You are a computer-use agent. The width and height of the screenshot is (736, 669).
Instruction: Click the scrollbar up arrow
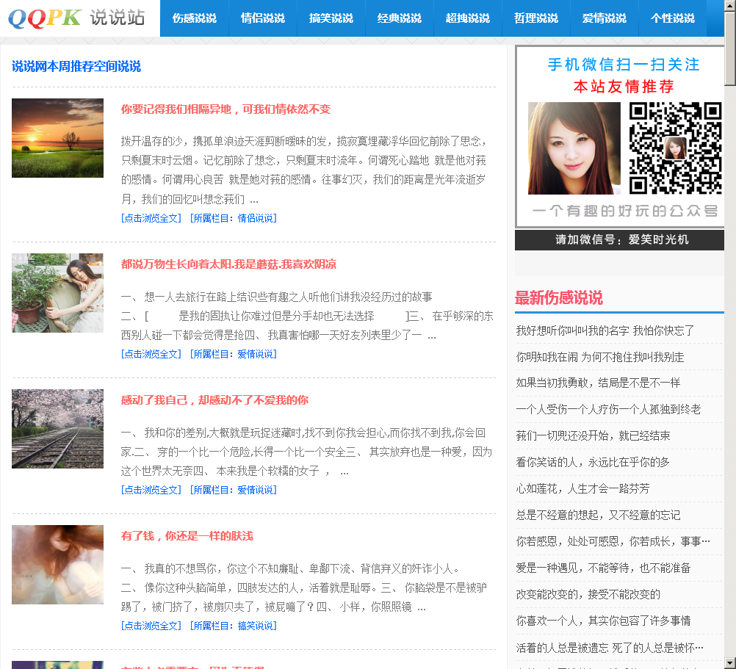click(x=730, y=4)
